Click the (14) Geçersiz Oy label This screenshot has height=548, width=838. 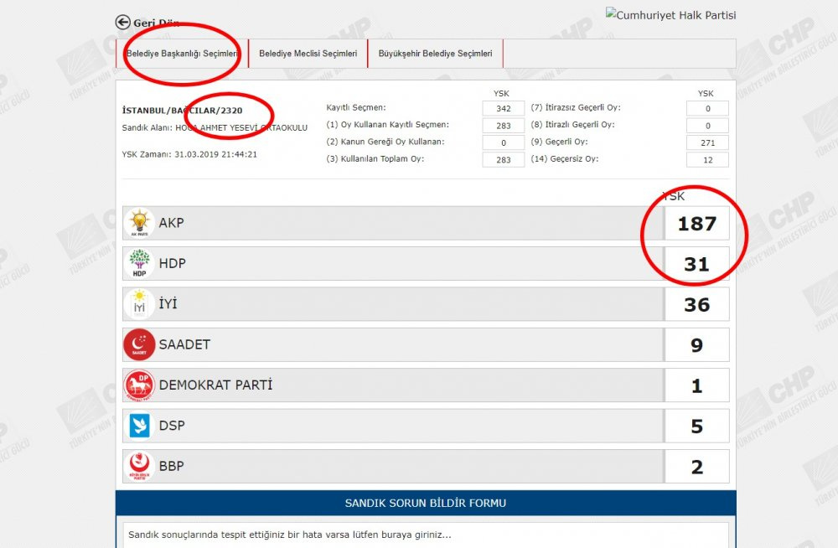click(564, 159)
